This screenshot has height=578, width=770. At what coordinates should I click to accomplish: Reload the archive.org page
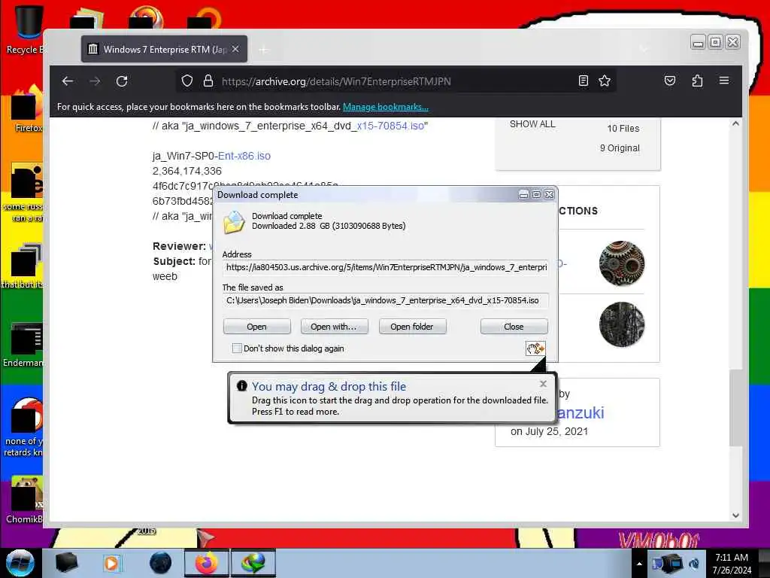(122, 81)
